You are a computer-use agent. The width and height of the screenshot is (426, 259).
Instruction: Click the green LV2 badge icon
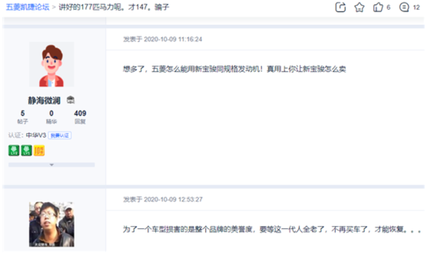(14, 150)
